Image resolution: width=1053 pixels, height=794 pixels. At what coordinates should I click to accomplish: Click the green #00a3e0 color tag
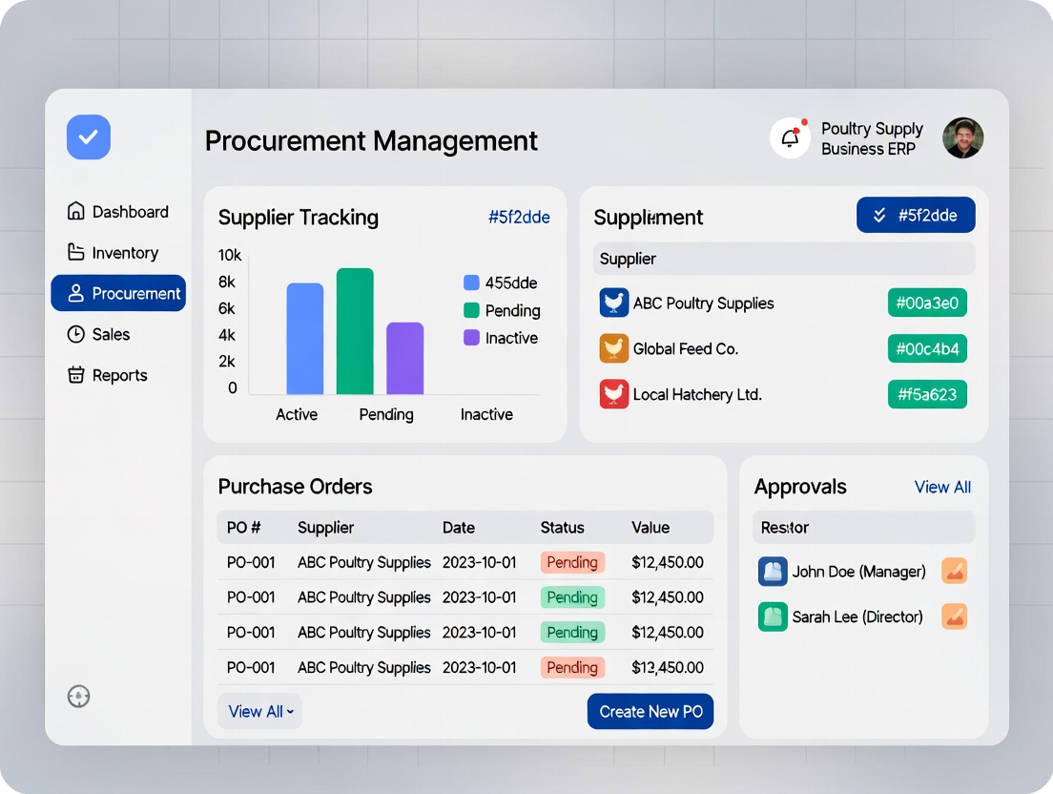pyautogui.click(x=927, y=303)
